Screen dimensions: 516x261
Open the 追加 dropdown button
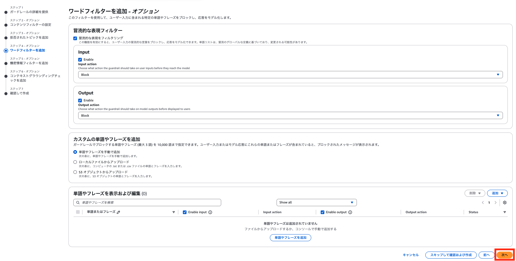(x=497, y=193)
